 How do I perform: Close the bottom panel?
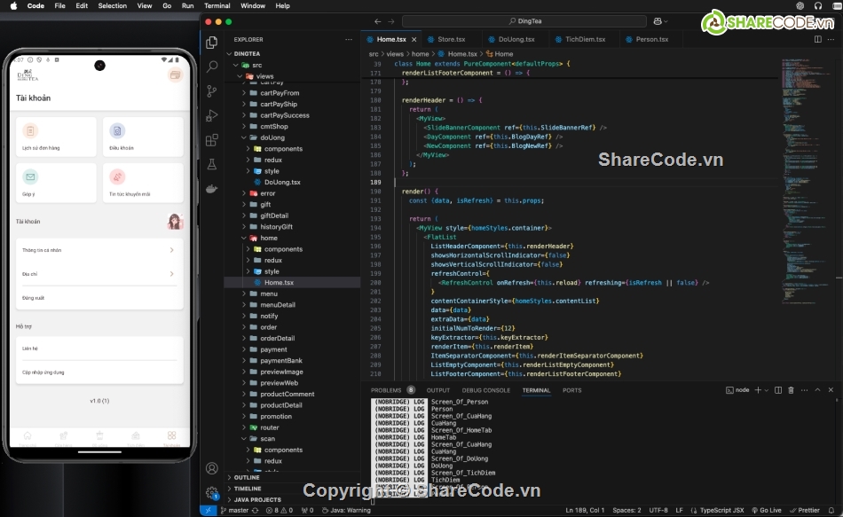[831, 390]
